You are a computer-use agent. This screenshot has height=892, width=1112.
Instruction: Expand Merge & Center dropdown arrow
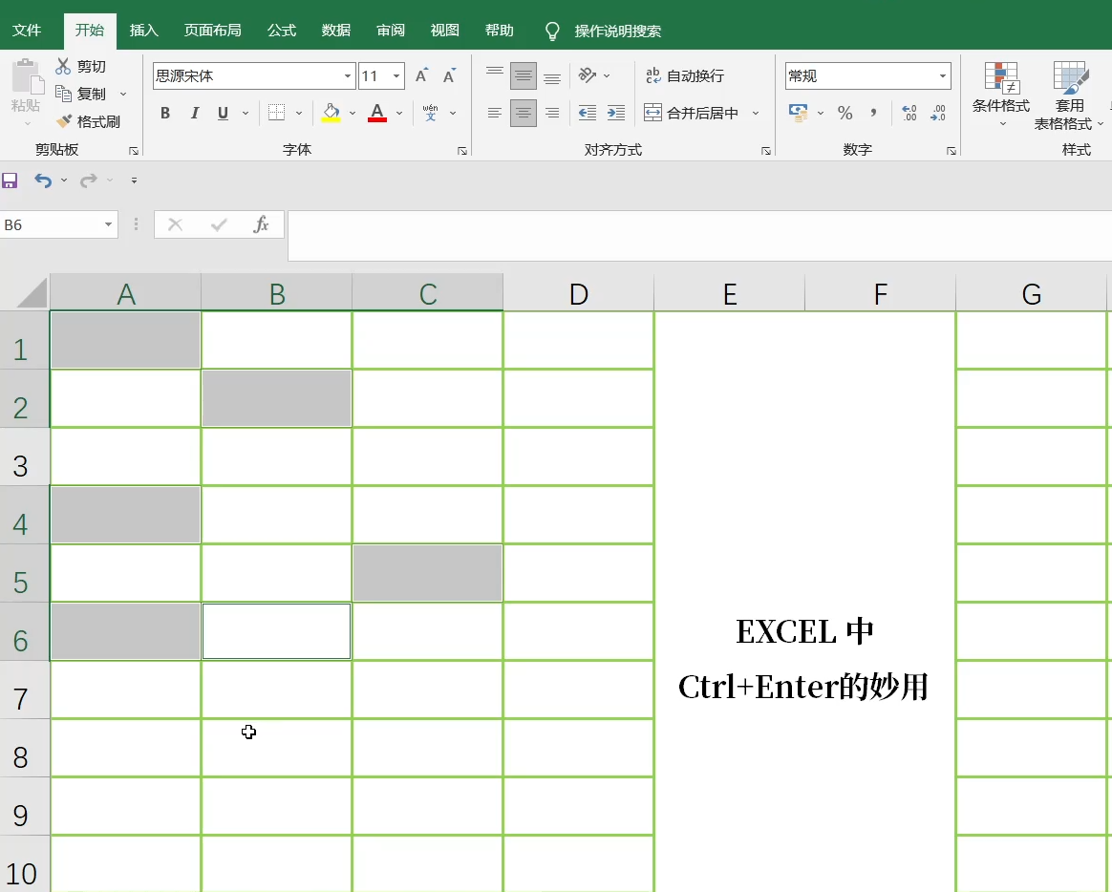point(756,113)
